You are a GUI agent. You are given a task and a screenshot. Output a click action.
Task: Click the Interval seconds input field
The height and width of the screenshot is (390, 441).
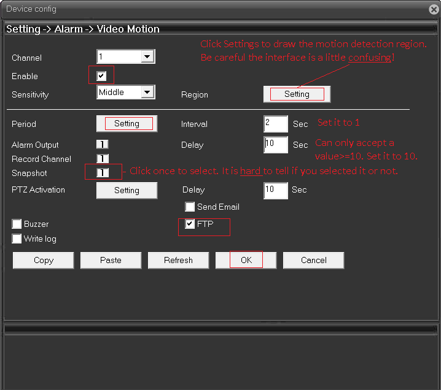tap(275, 123)
